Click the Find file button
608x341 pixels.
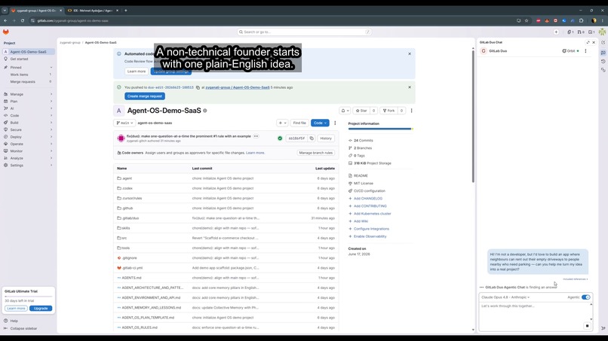point(299,123)
